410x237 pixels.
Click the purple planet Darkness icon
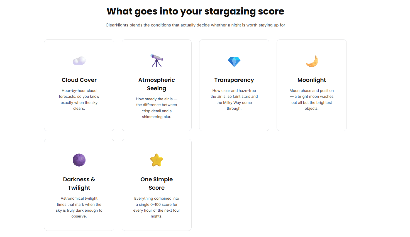tap(79, 160)
